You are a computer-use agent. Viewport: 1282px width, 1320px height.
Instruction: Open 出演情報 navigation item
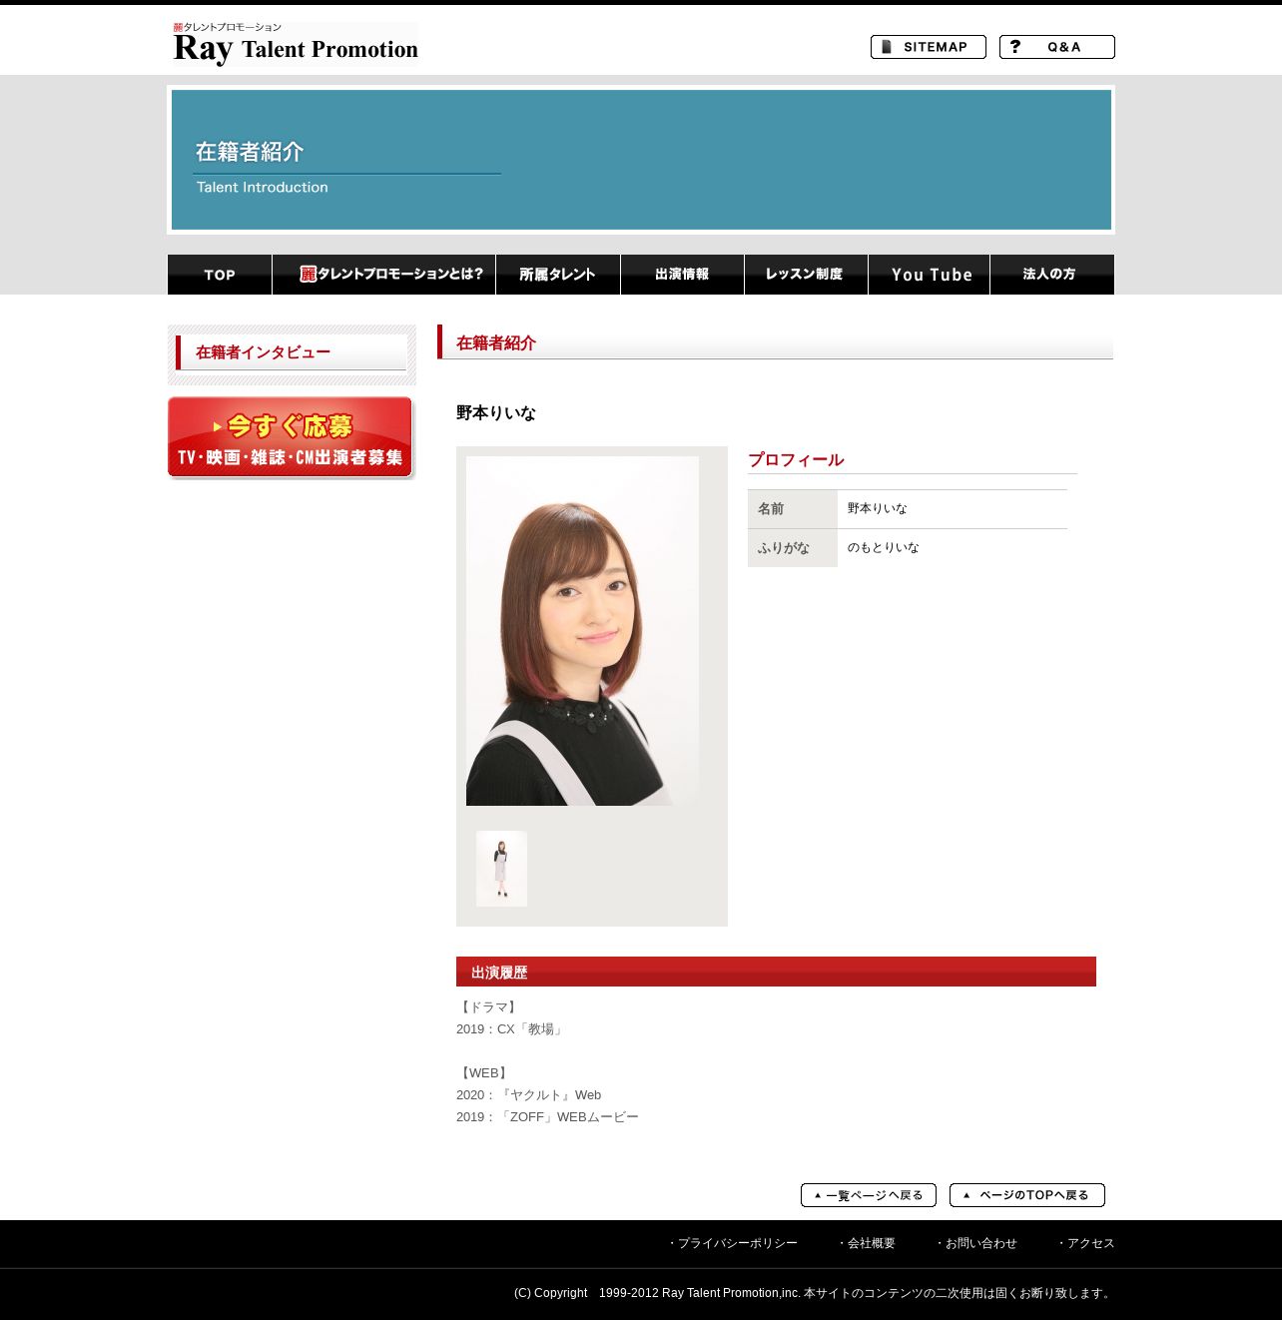(x=682, y=275)
